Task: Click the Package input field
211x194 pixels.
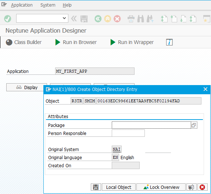Action: pos(151,125)
